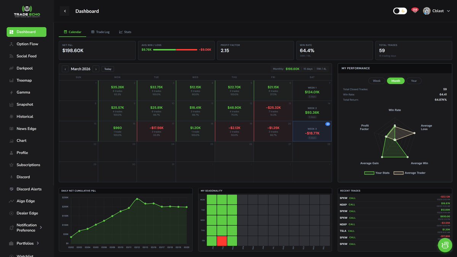Click the Gamma lightning bolt icon

[x=11, y=93]
